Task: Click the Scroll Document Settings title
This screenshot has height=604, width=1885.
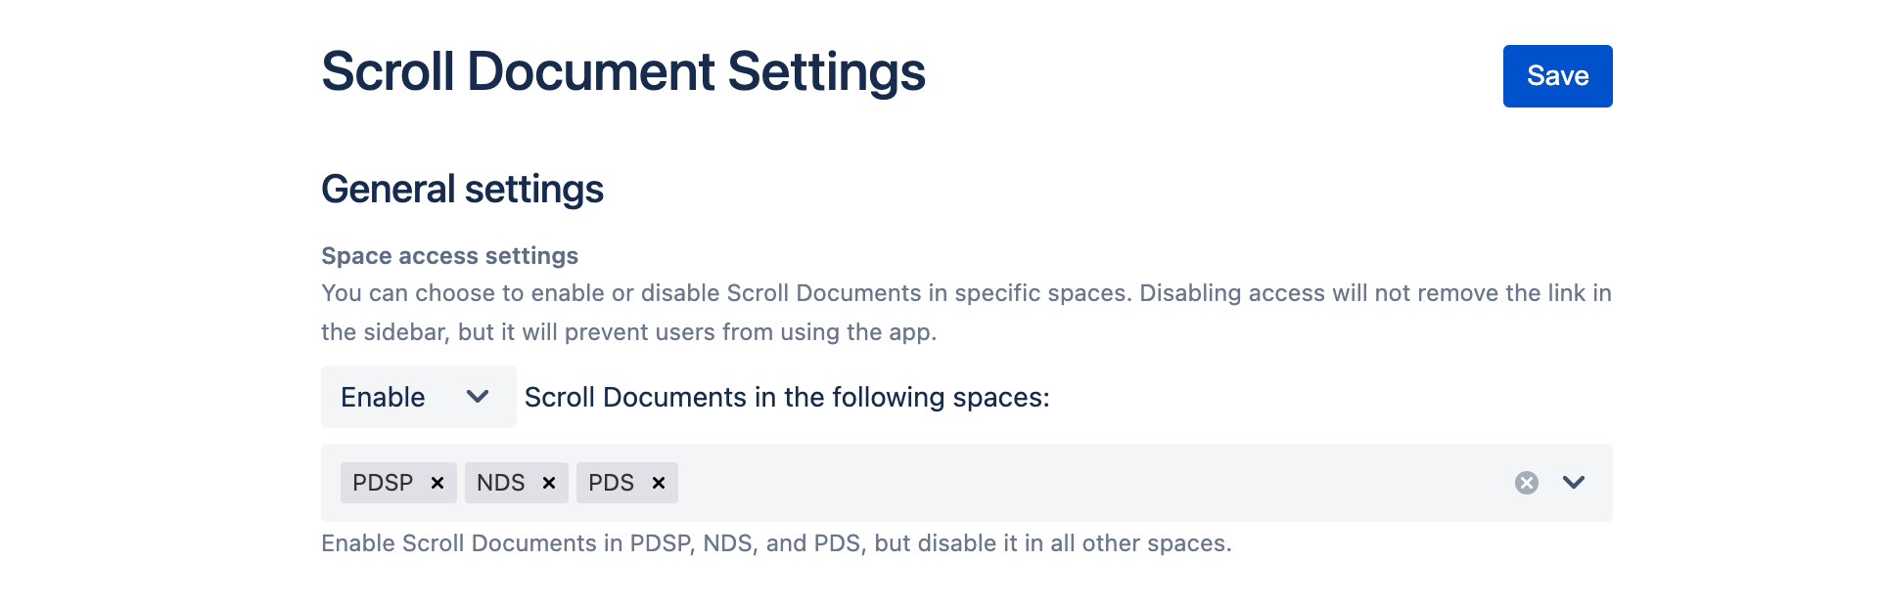Action: (x=623, y=69)
